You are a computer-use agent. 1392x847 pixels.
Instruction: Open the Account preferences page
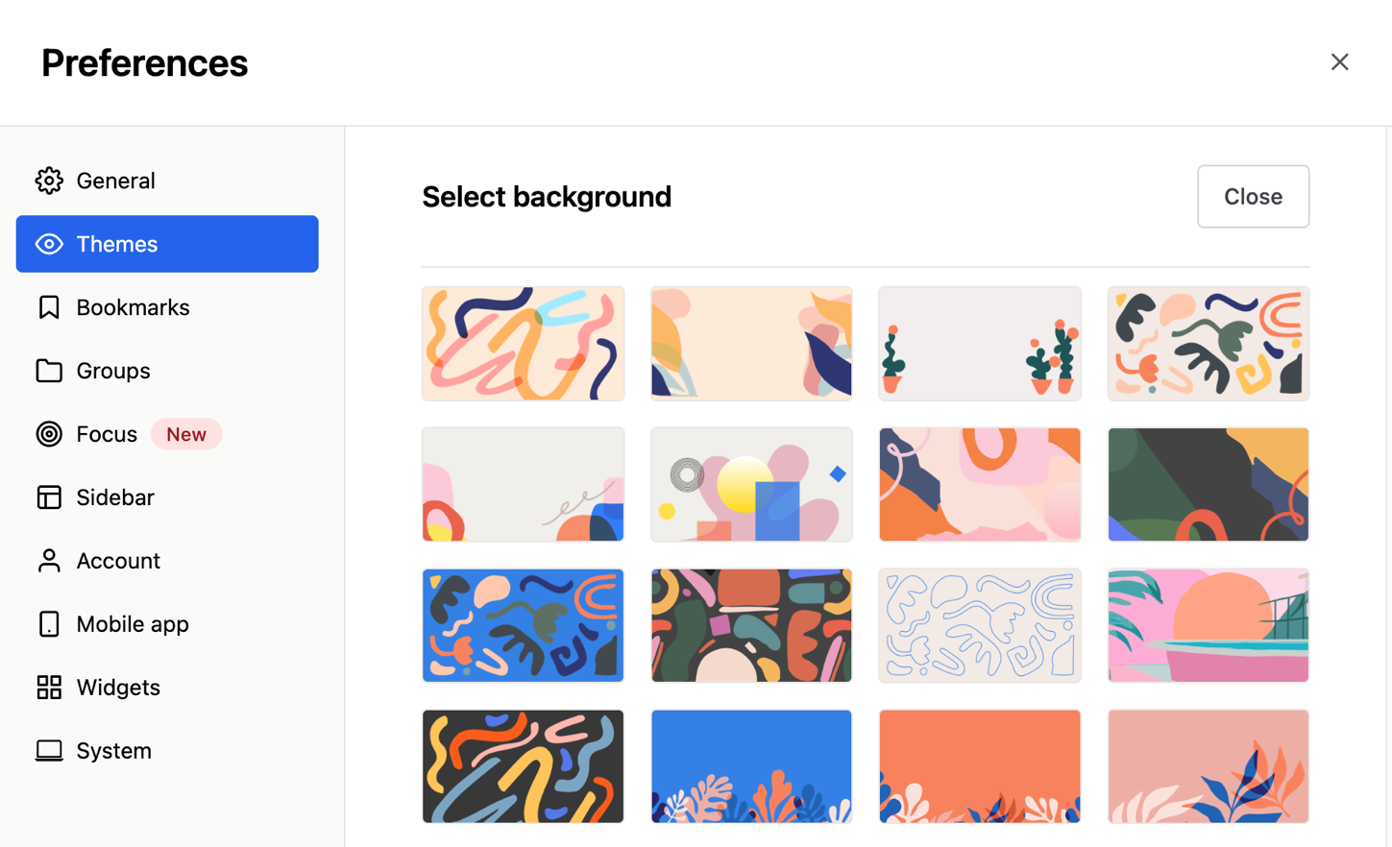coord(117,561)
